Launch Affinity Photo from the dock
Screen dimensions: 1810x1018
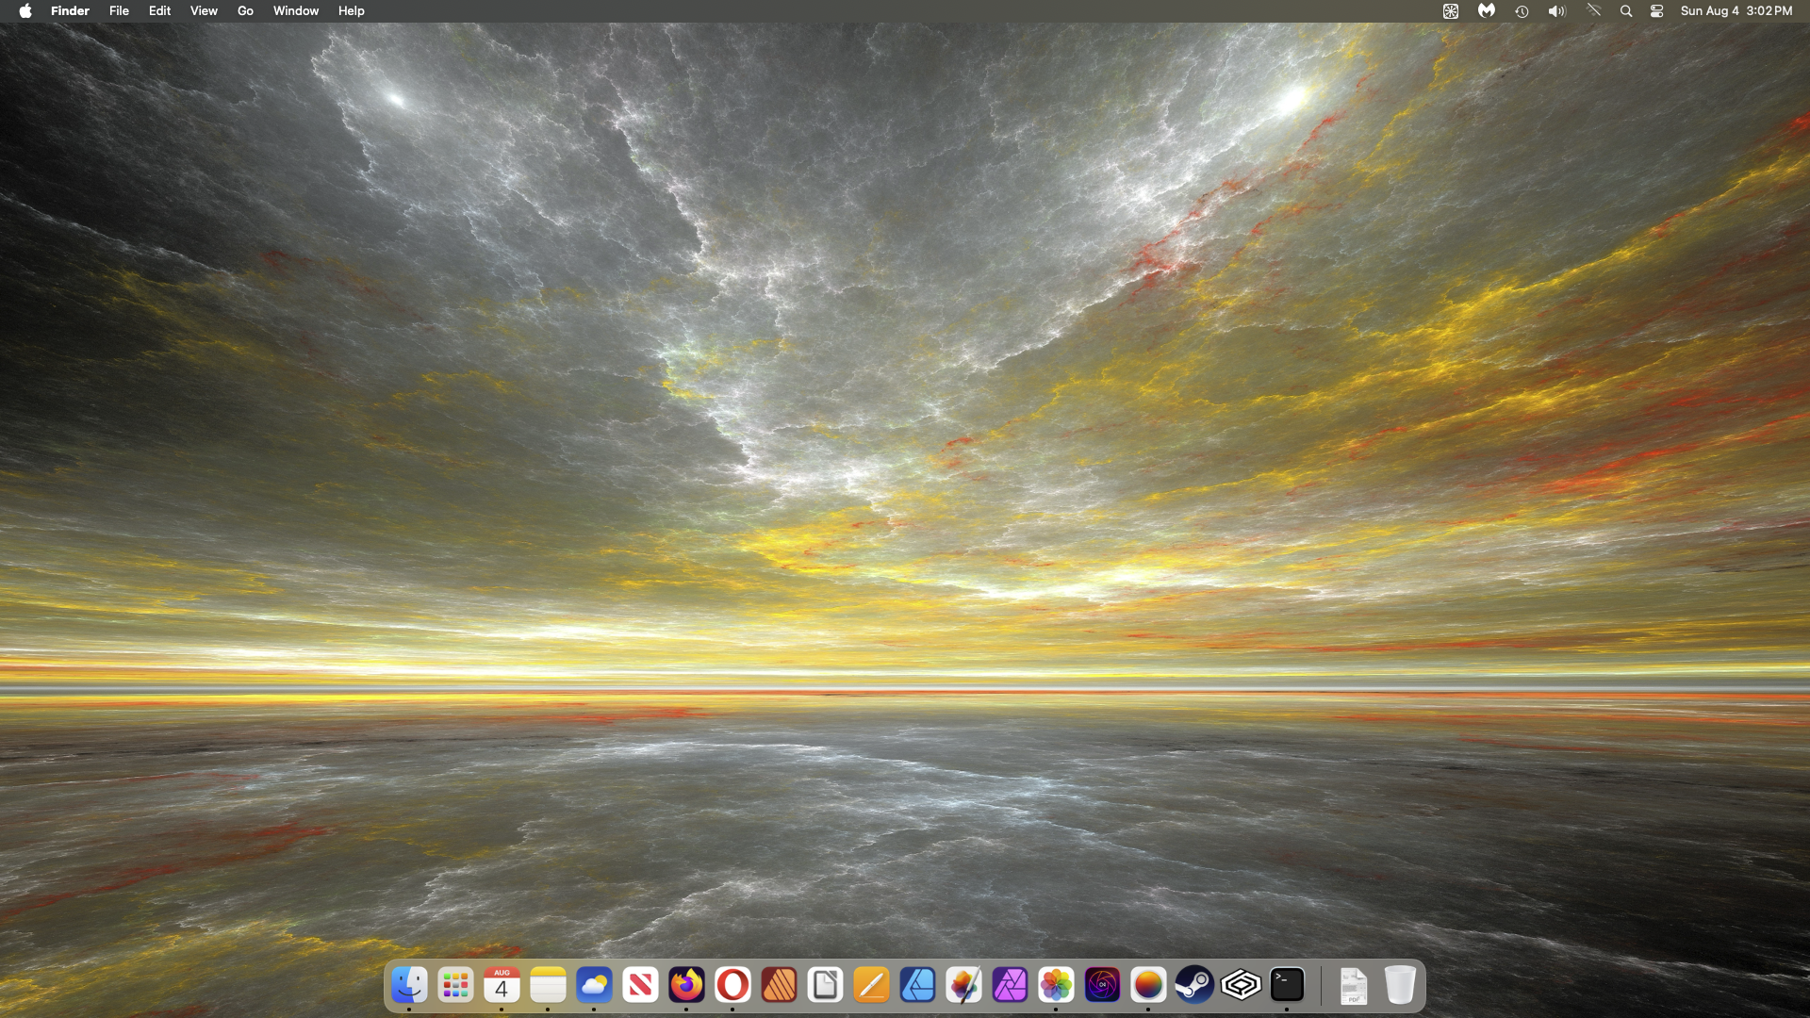(1010, 985)
